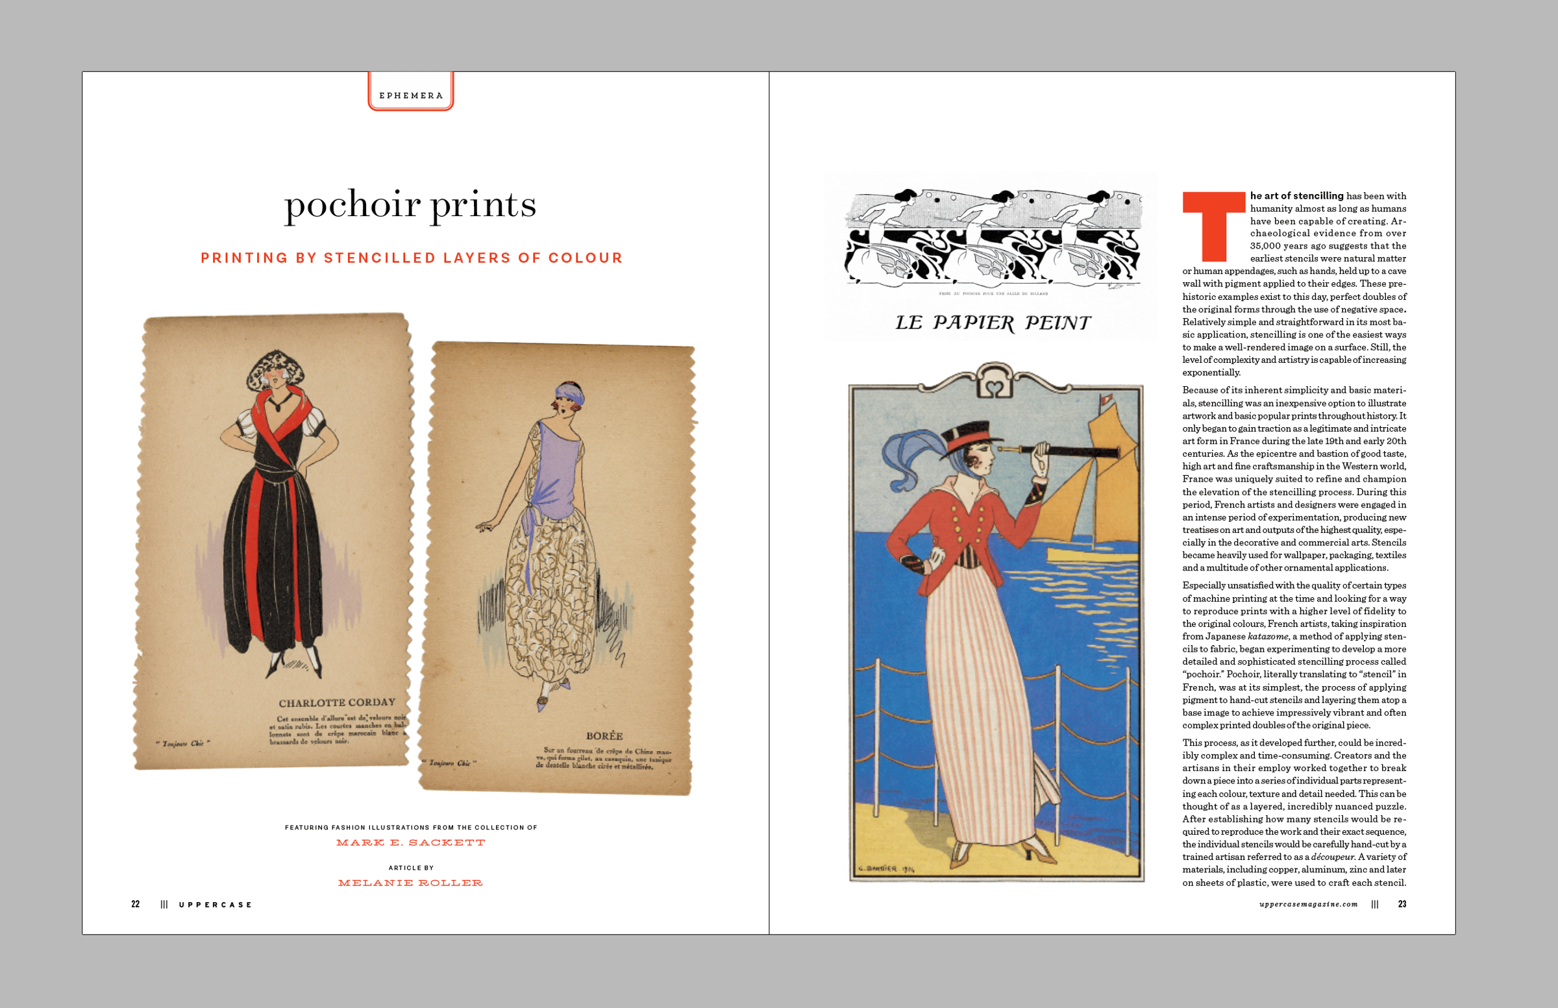Click the 'pochoir prints' headline
Screen dimensions: 1558x1008
410,205
